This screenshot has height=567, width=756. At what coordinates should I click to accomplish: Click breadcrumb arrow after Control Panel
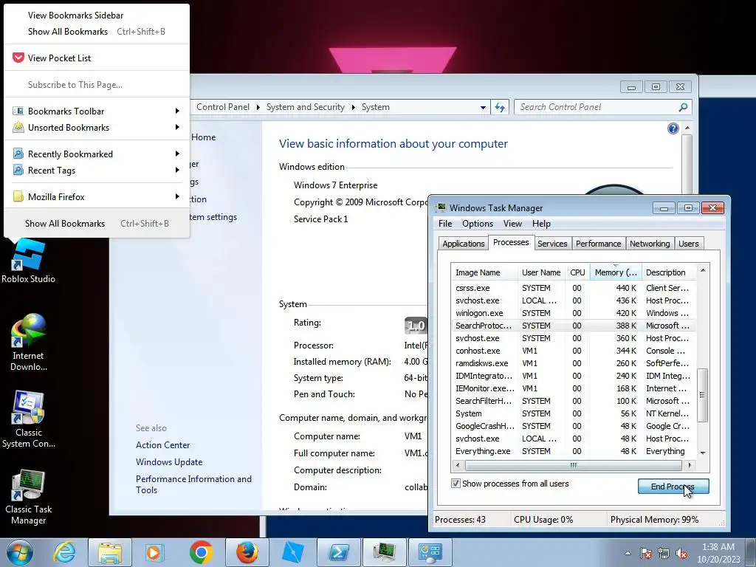[258, 107]
